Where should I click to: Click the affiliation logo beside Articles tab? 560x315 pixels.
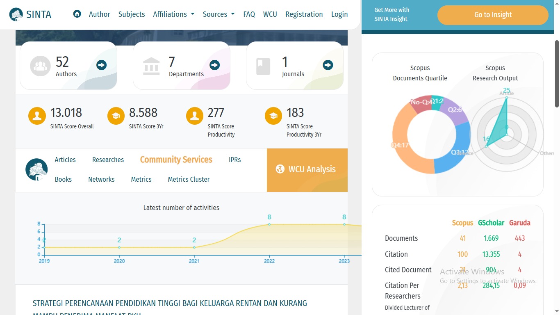point(36,169)
